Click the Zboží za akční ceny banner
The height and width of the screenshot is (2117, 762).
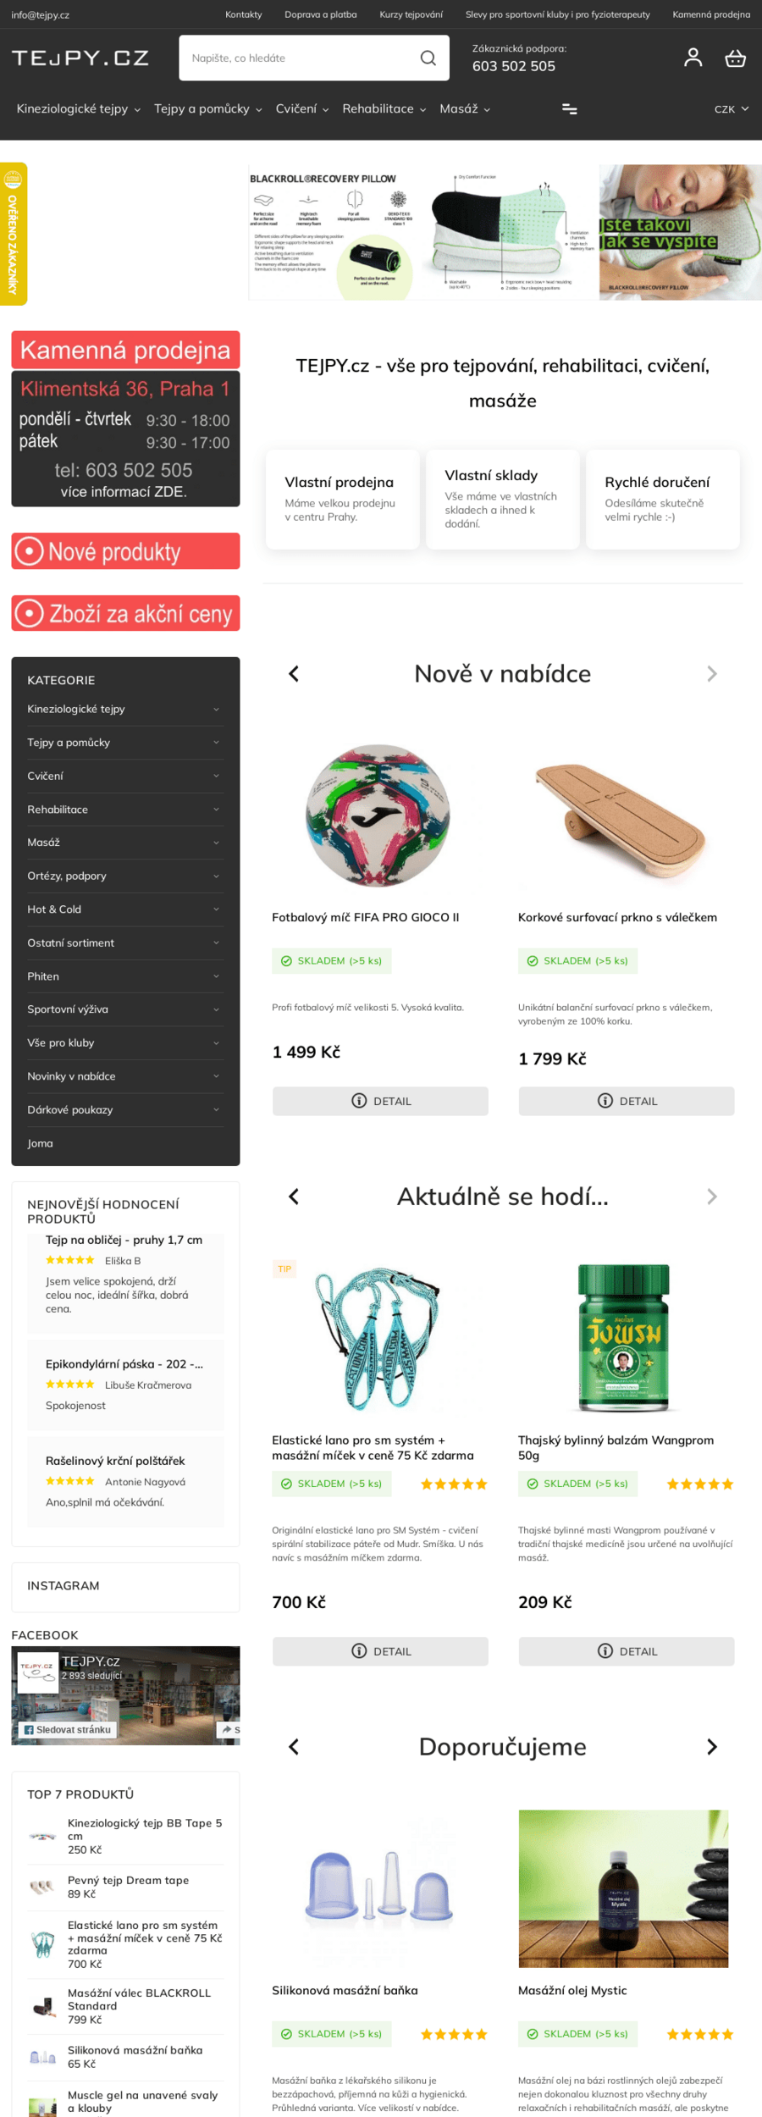pyautogui.click(x=125, y=613)
